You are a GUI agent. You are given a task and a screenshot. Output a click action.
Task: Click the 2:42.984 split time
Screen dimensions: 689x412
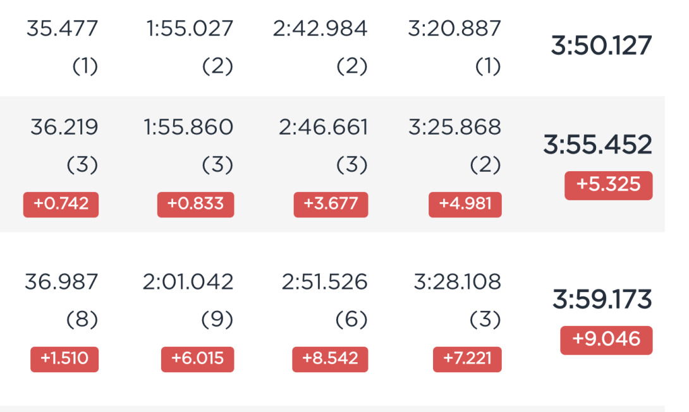[320, 29]
